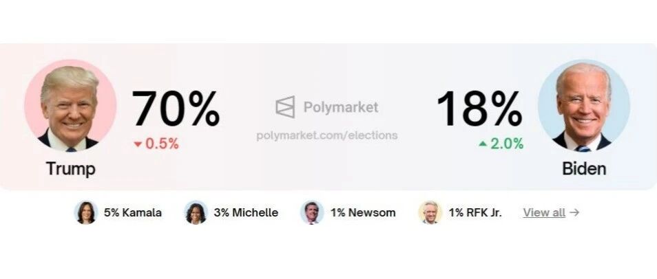Click the green up arrow beside 2.0%

pos(483,144)
